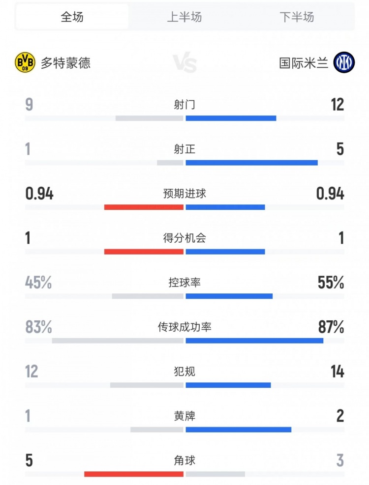
Task: Click Dortmund's 45% possession value
Action: pos(38,283)
